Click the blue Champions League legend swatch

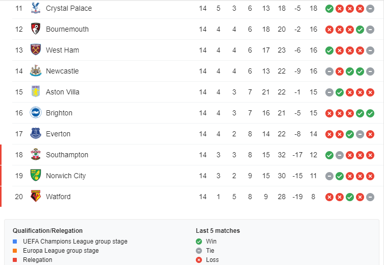(15, 242)
